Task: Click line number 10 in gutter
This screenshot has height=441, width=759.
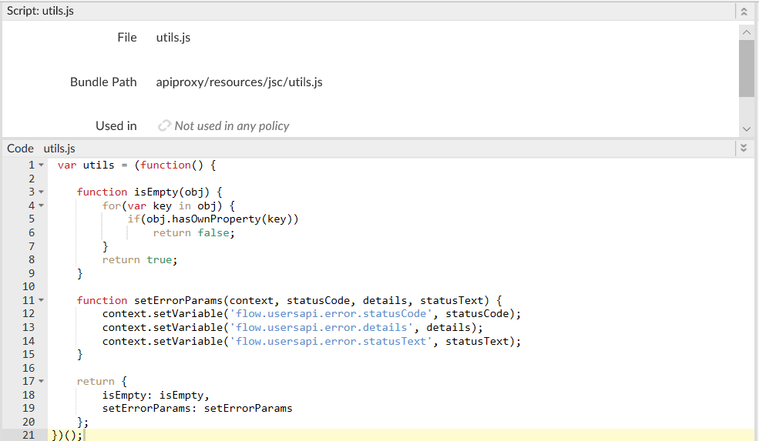Action: point(29,287)
